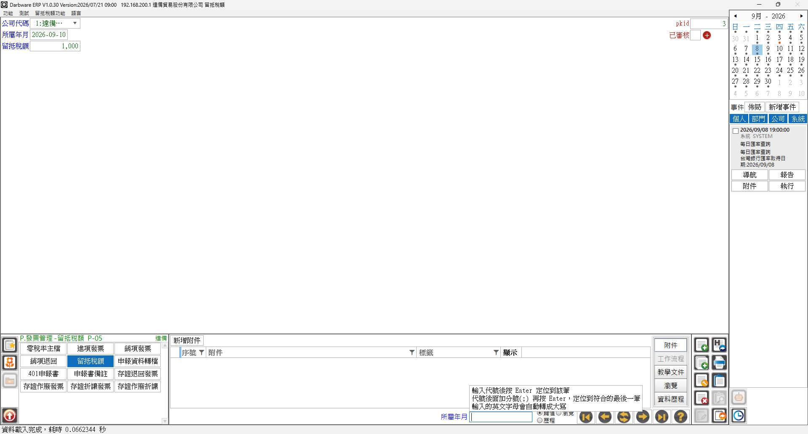Click the delete record red X icon
The image size is (808, 434).
[x=702, y=398]
